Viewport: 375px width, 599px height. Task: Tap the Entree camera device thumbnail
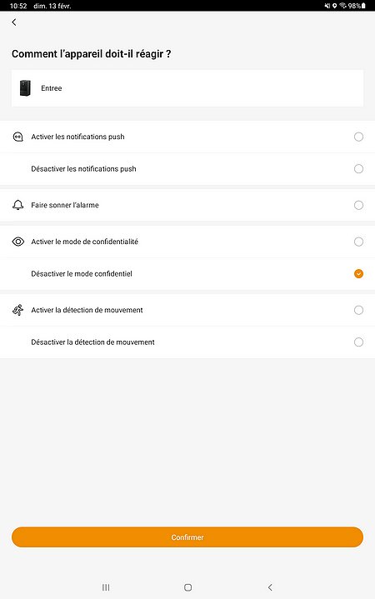(x=25, y=87)
